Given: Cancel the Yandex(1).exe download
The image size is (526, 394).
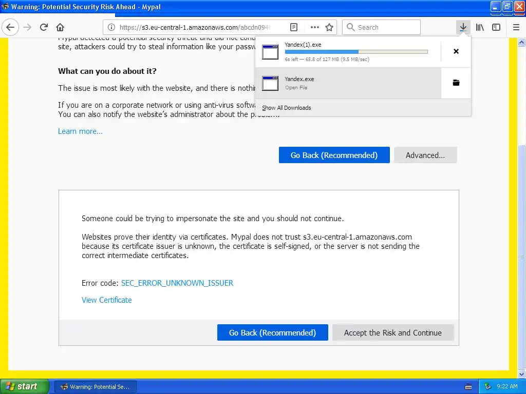Looking at the screenshot, I should [x=456, y=51].
